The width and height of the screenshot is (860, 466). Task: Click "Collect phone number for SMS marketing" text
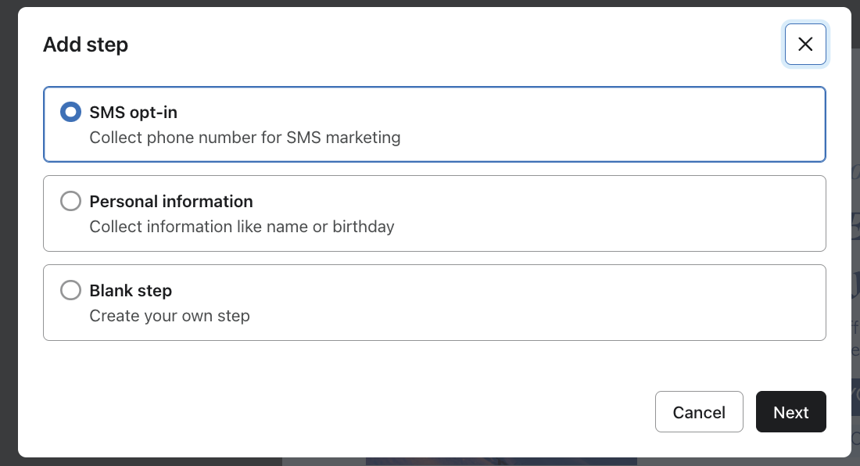(245, 138)
